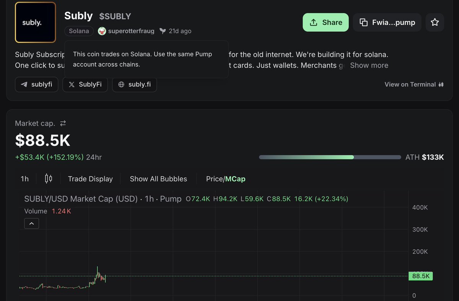459x301 pixels.
Task: Click the Volume 1.24K indicator label
Action: (48, 211)
